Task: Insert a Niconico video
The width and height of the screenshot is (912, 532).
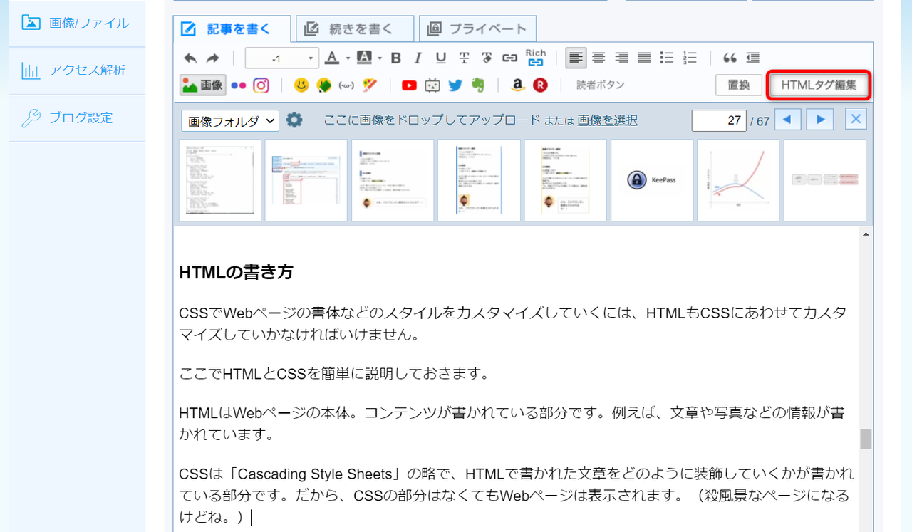Action: point(432,85)
